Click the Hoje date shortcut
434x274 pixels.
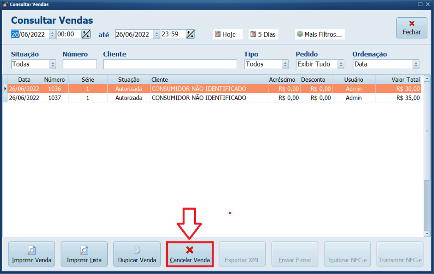[x=228, y=34]
